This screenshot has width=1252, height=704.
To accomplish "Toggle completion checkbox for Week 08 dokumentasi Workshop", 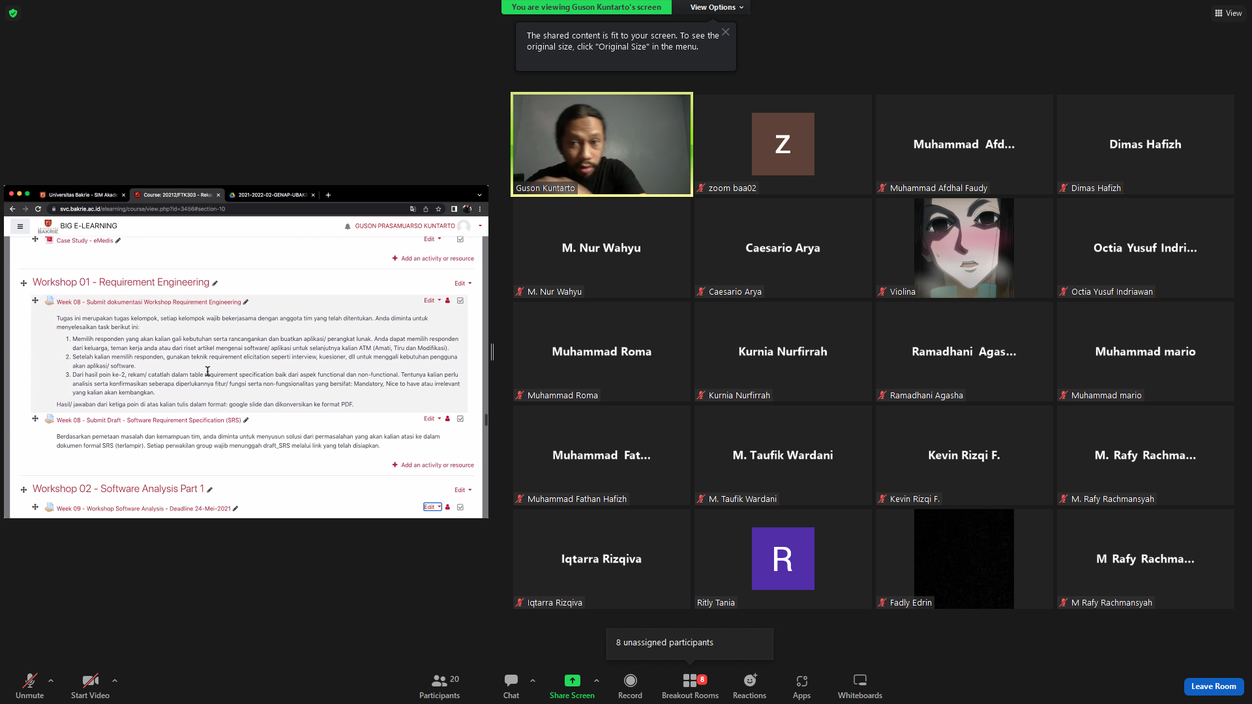I will (460, 301).
